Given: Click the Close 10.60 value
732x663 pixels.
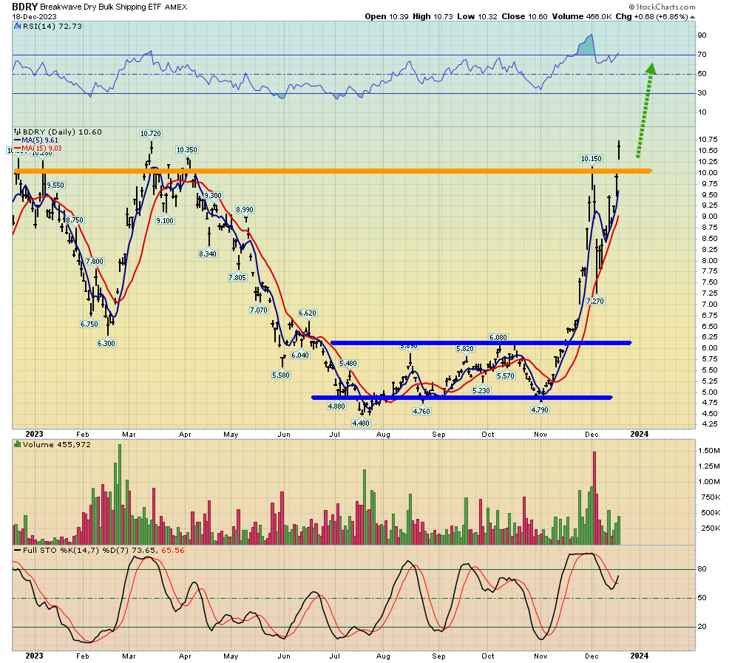Looking at the screenshot, I should [524, 17].
